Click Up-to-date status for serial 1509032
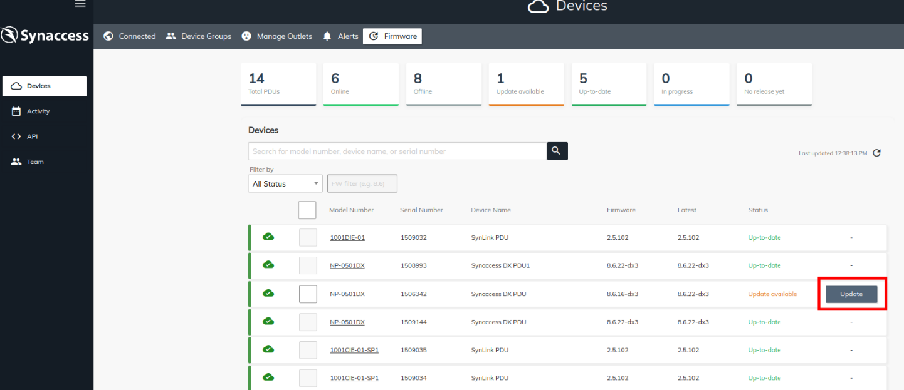 (x=765, y=238)
